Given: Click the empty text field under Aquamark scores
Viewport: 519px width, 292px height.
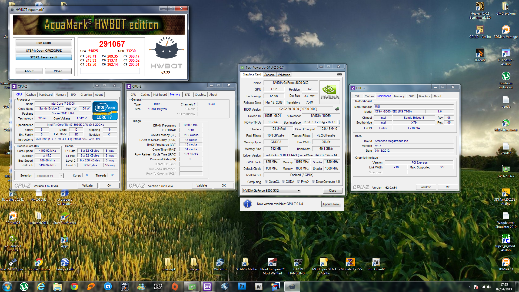Looking at the screenshot, I should coord(110,71).
